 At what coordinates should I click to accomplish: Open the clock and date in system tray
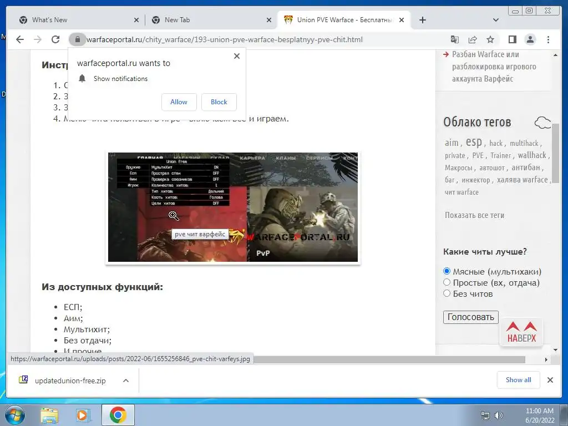pyautogui.click(x=540, y=415)
